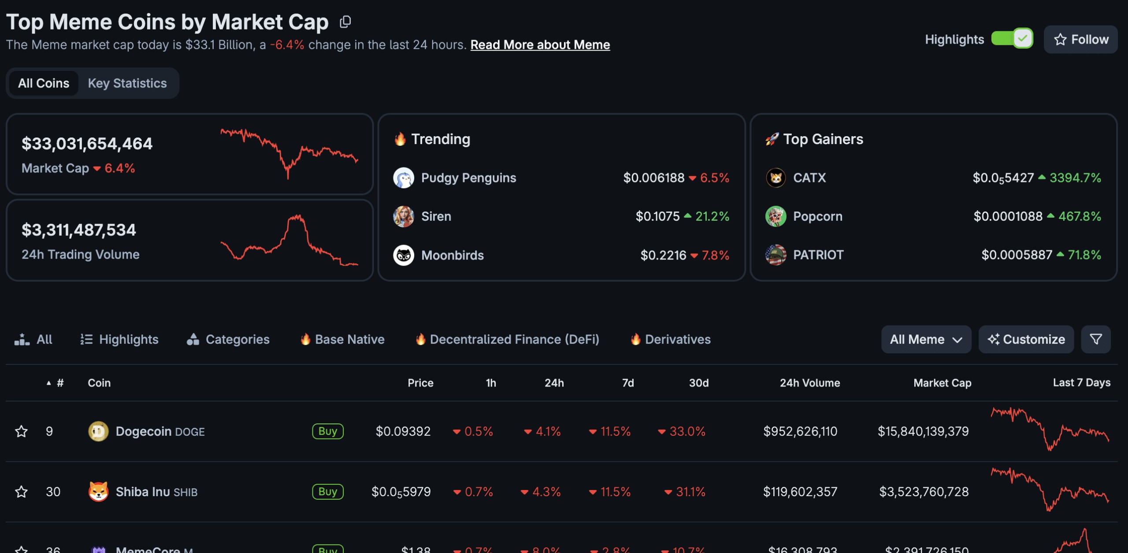Select the All category filter tab
This screenshot has width=1128, height=553.
[x=33, y=339]
